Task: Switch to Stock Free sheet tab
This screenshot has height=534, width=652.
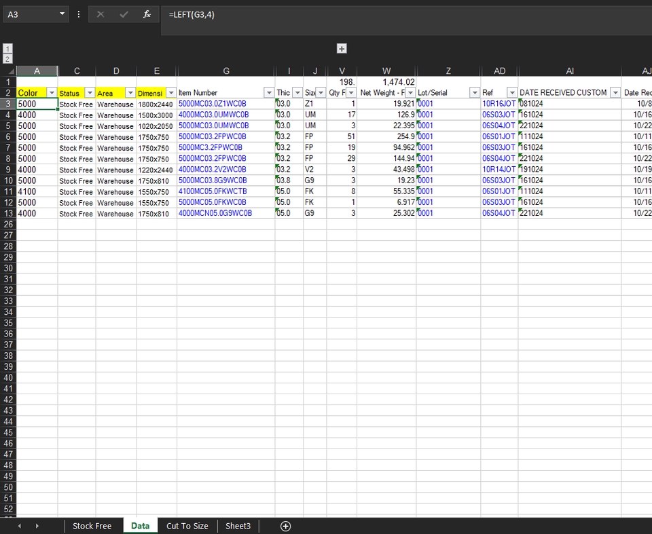Action: tap(92, 526)
